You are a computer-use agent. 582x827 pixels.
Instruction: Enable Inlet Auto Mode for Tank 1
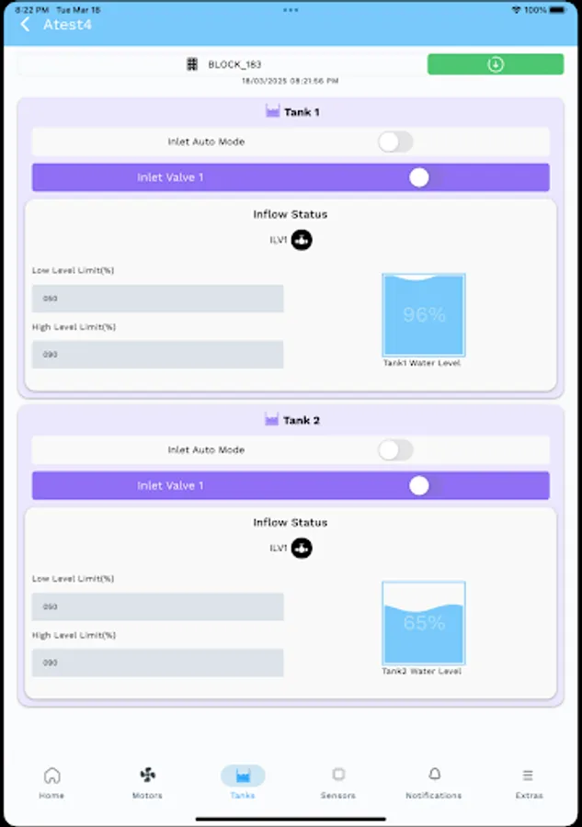pyautogui.click(x=395, y=142)
